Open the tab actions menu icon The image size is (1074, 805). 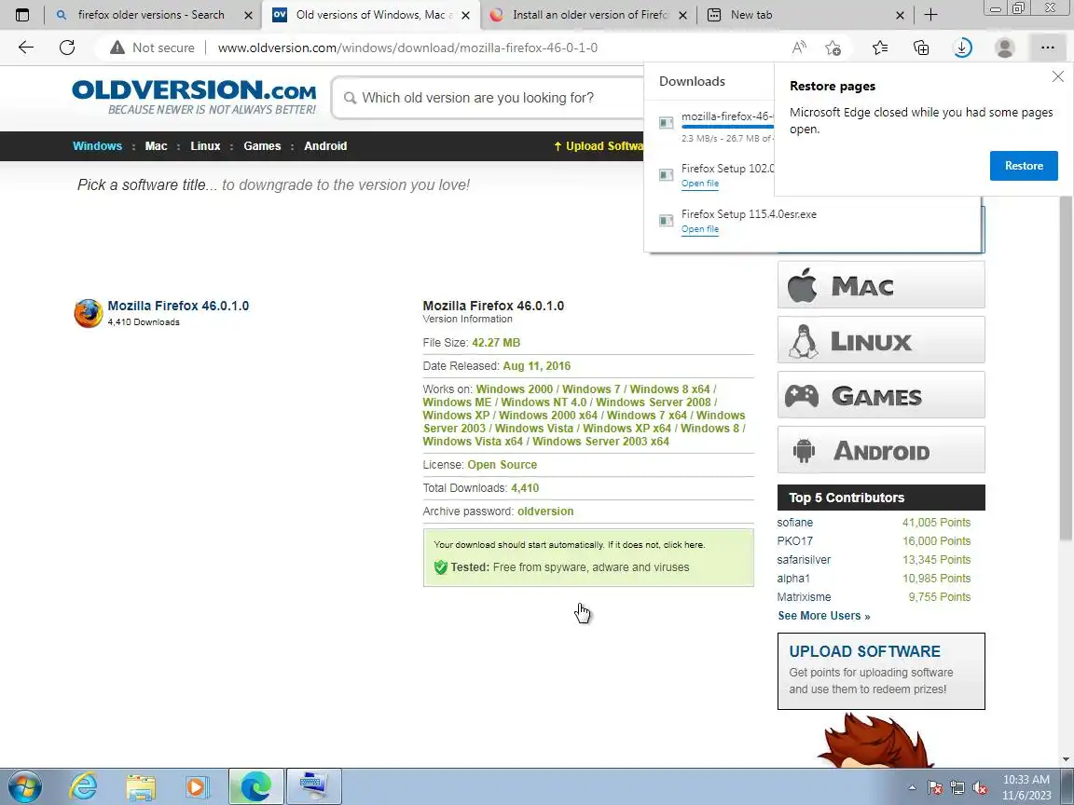[x=22, y=14]
